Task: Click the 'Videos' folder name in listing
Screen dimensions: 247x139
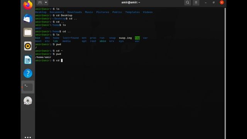Action: [x=147, y=12]
